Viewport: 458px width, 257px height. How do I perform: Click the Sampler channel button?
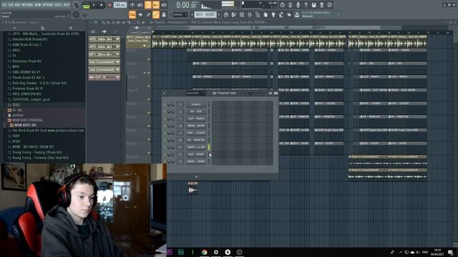[x=196, y=105]
